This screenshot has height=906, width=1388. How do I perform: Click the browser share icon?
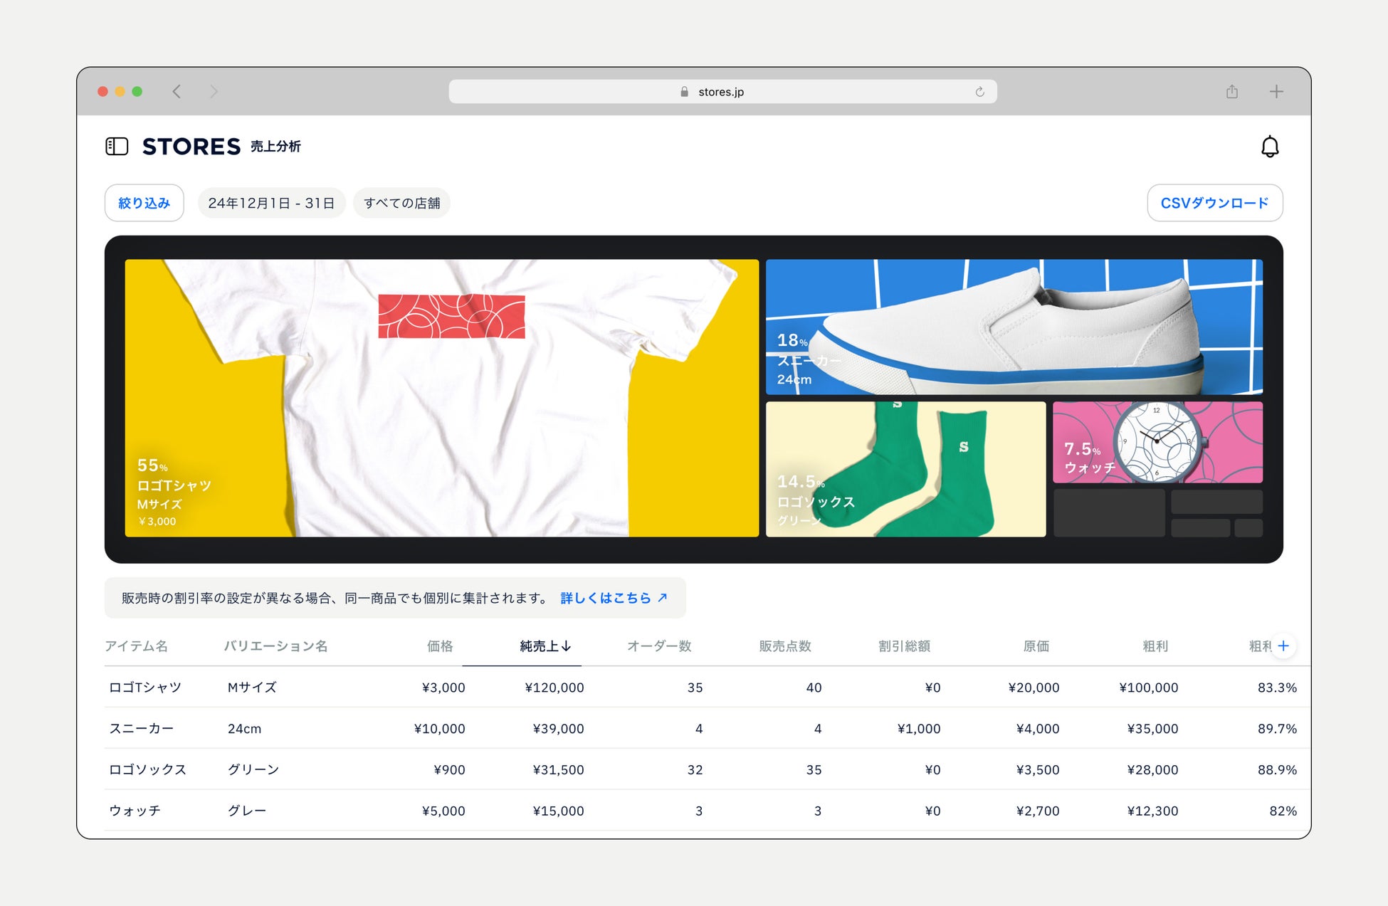click(x=1232, y=91)
